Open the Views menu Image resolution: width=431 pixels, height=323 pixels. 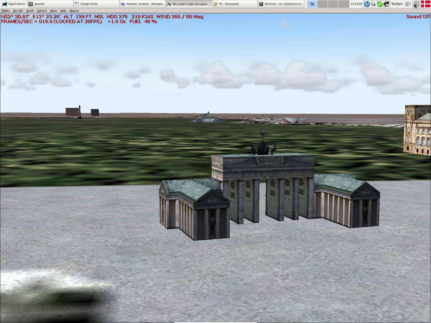coord(53,11)
